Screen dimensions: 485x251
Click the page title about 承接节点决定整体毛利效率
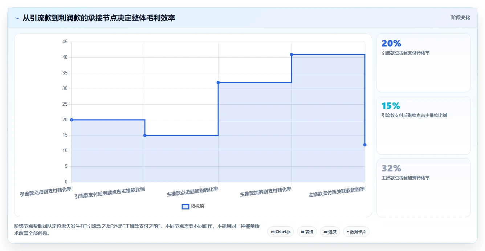99,18
